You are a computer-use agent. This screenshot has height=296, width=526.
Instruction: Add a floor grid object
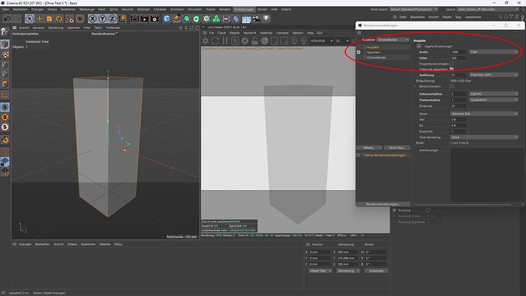(x=246, y=19)
